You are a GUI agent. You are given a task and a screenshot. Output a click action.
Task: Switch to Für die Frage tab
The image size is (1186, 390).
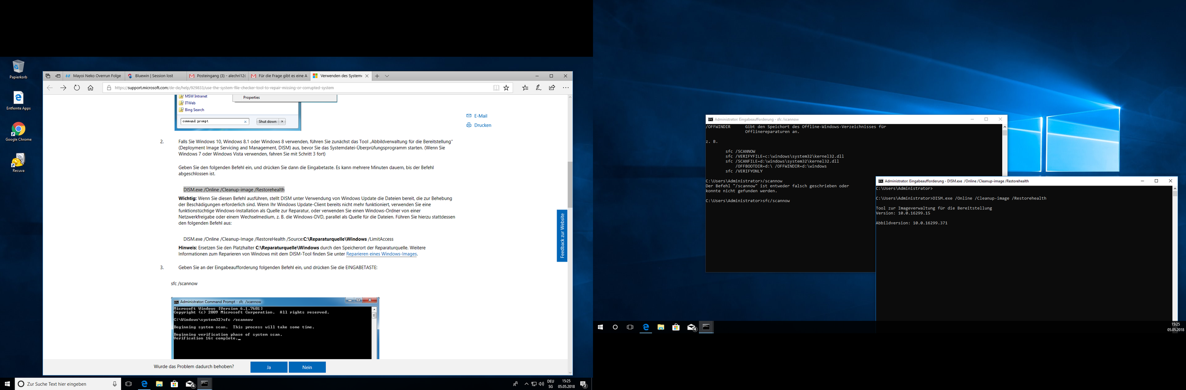point(279,76)
